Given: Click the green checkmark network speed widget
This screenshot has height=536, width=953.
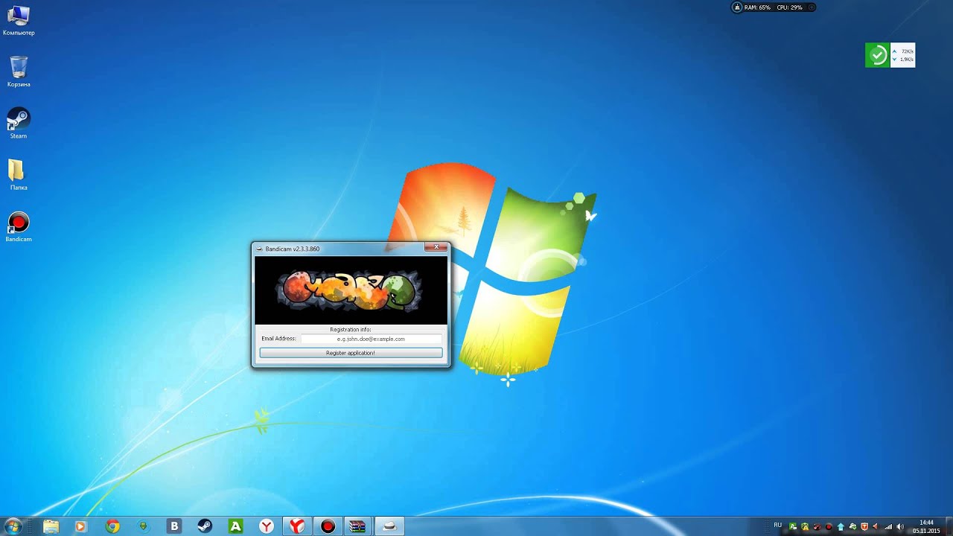Looking at the screenshot, I should [x=890, y=55].
